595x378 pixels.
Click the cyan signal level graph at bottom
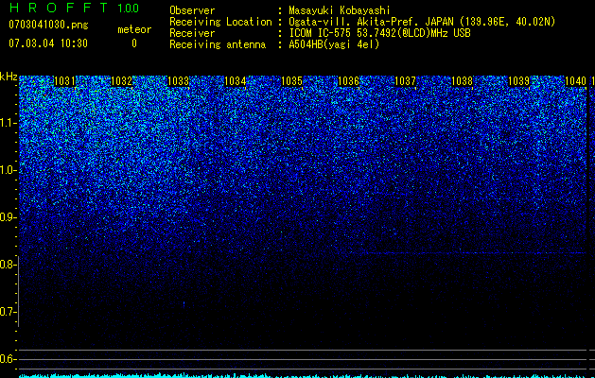point(303,376)
